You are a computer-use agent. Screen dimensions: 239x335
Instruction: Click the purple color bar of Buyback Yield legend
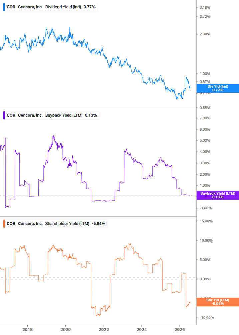click(4, 115)
